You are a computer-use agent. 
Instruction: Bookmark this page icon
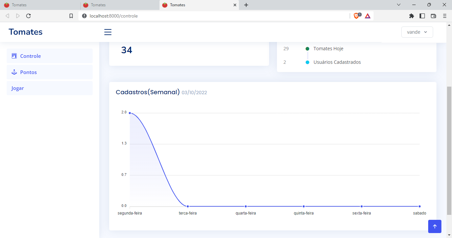click(71, 16)
